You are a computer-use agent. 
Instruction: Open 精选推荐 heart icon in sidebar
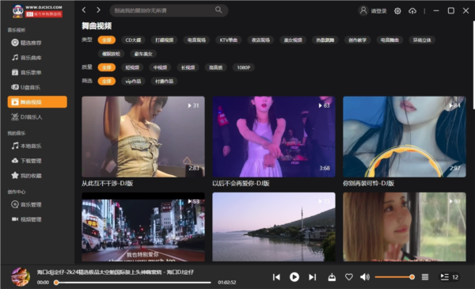(x=15, y=43)
